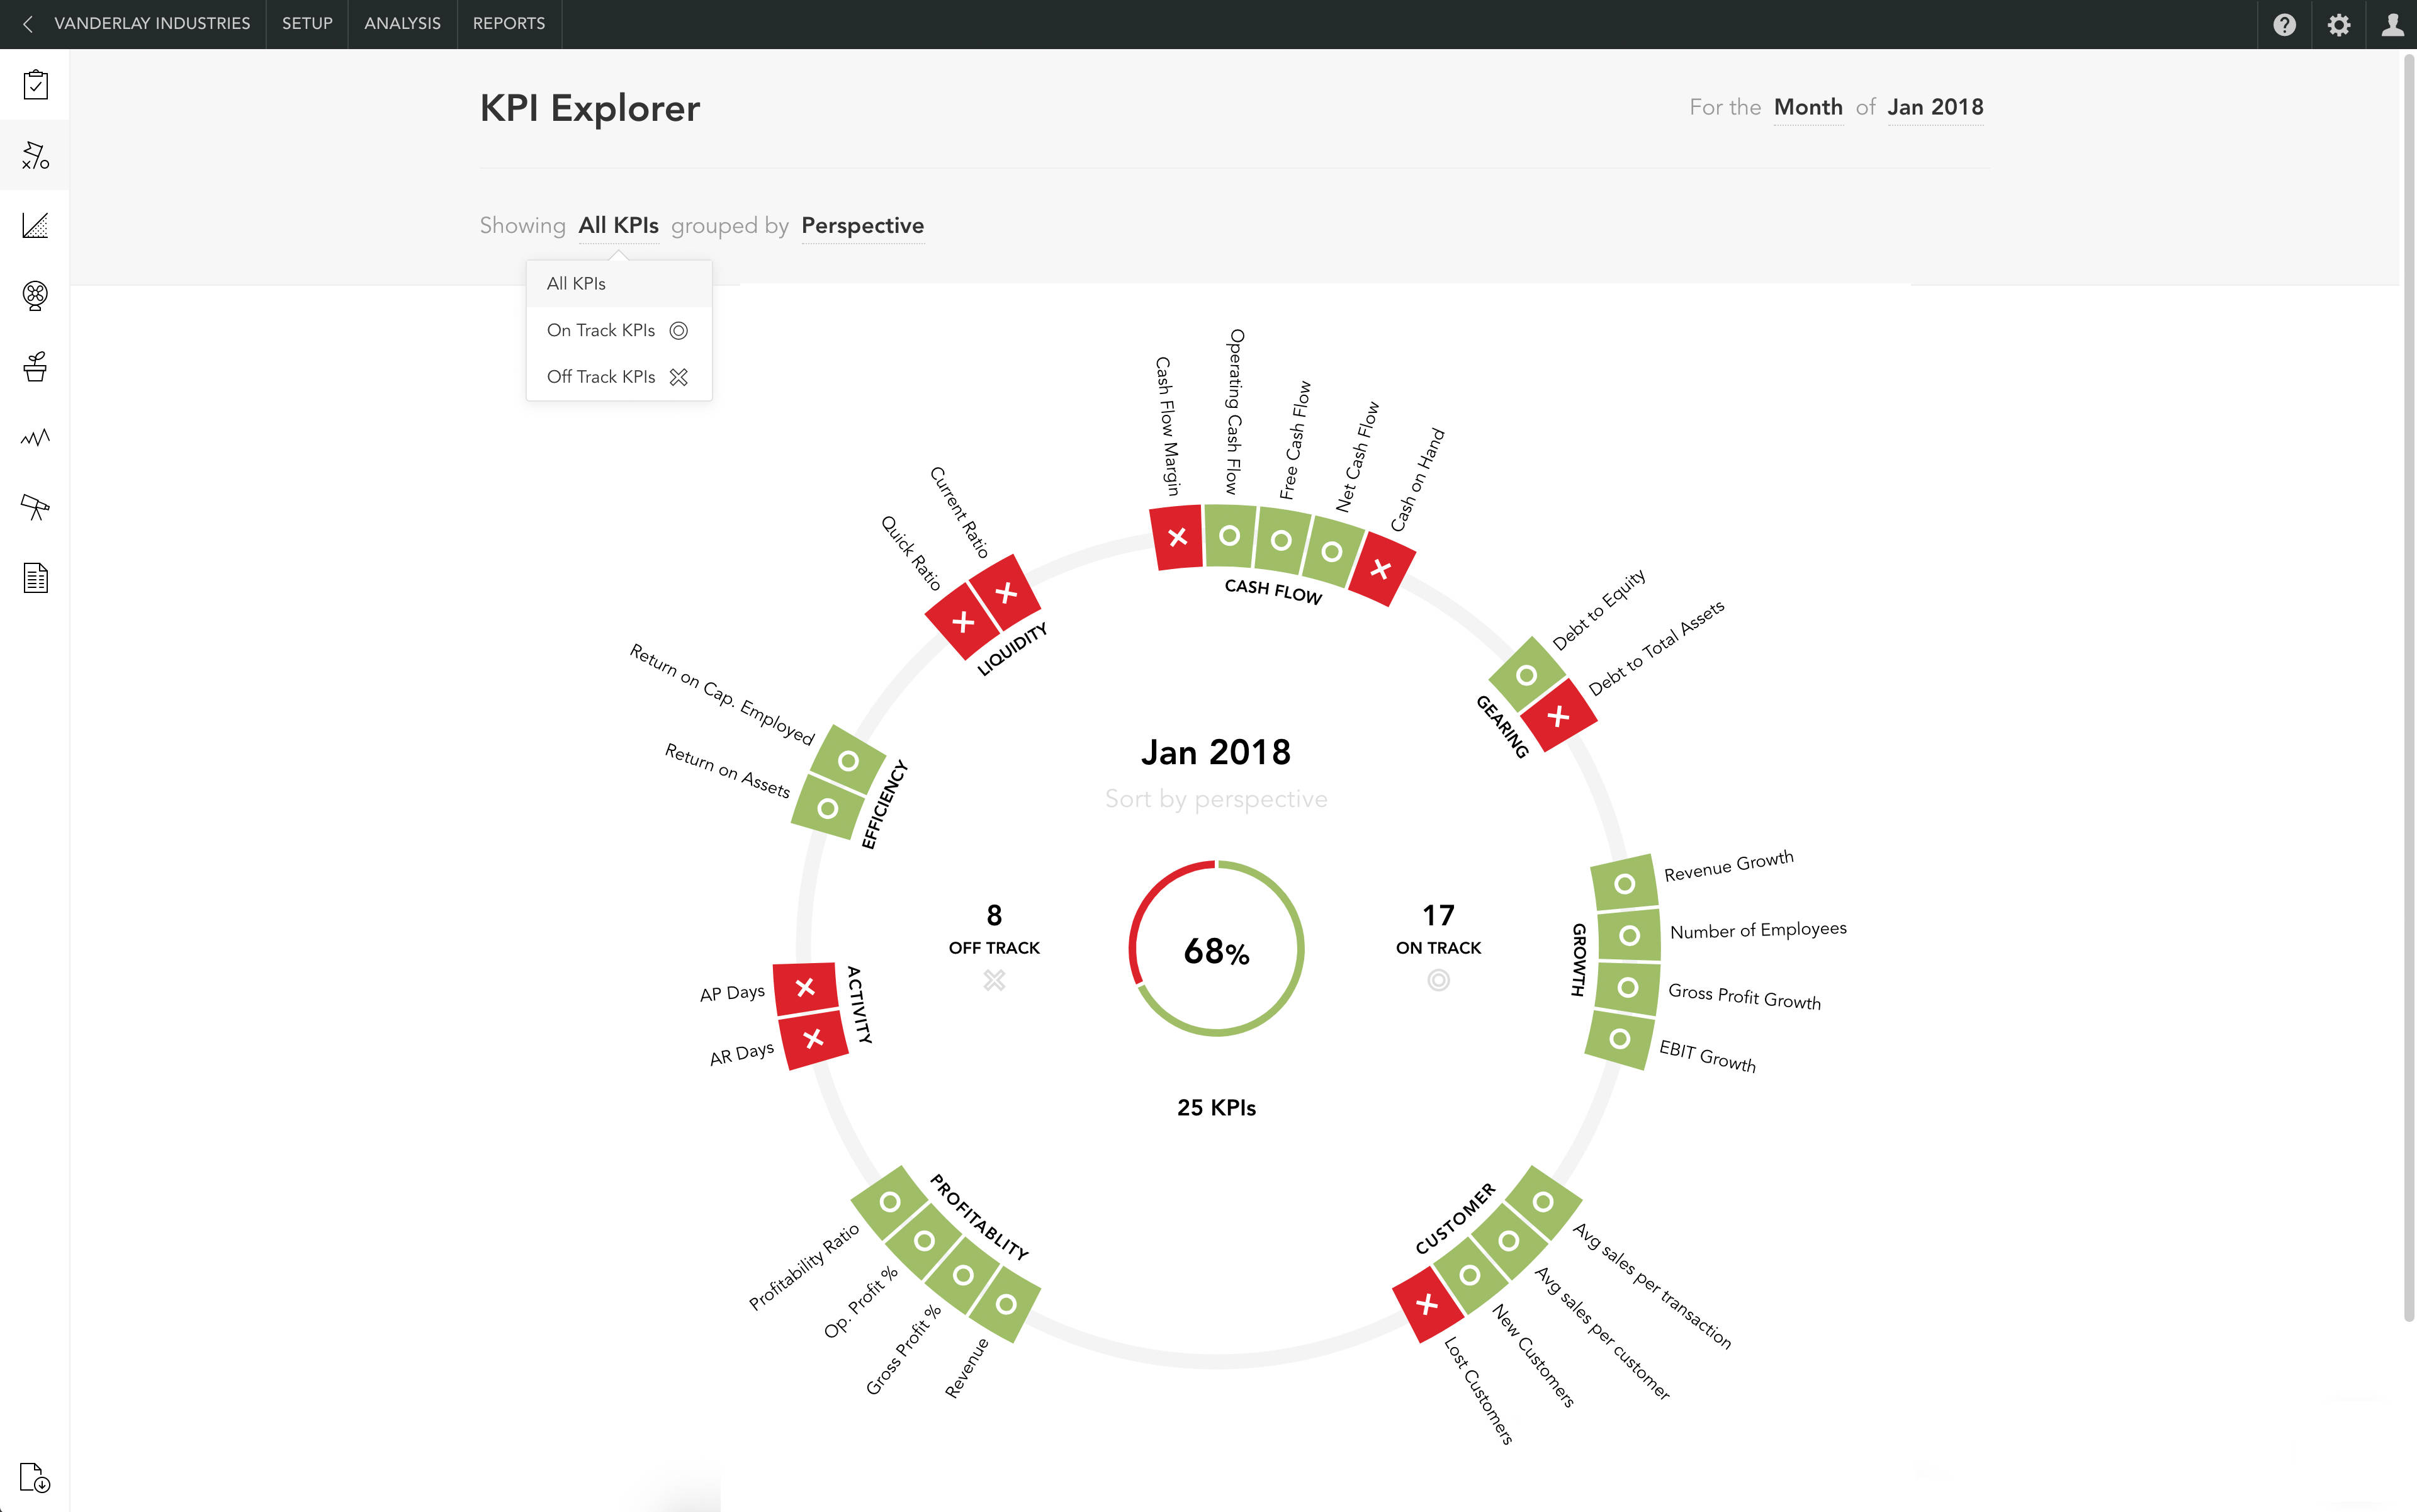This screenshot has height=1512, width=2417.
Task: Open the help question mark icon
Action: tap(2286, 24)
